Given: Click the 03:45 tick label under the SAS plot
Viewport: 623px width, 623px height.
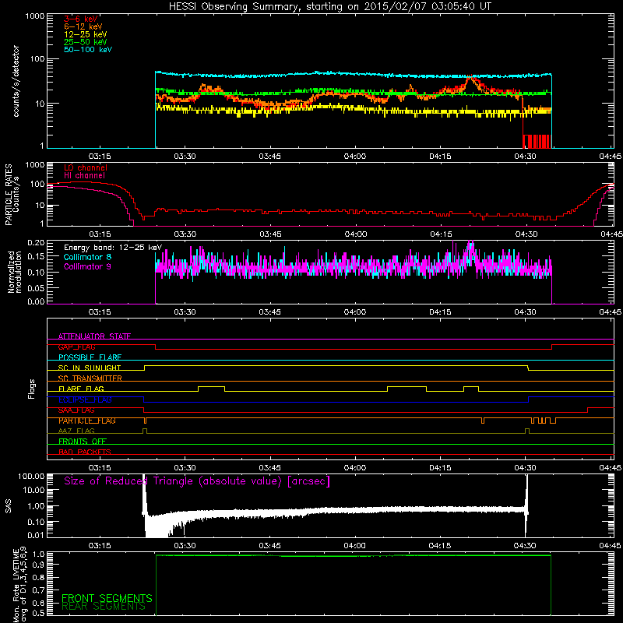Looking at the screenshot, I should (x=269, y=546).
